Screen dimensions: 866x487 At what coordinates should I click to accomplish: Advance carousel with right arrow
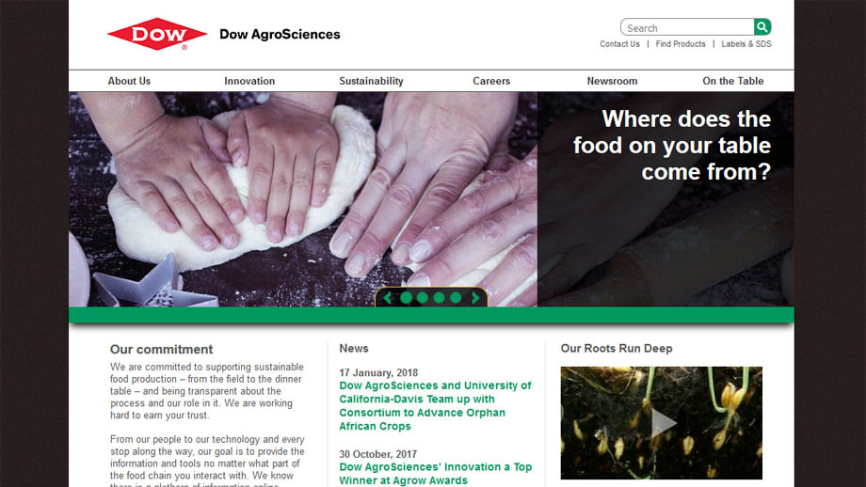coord(475,298)
